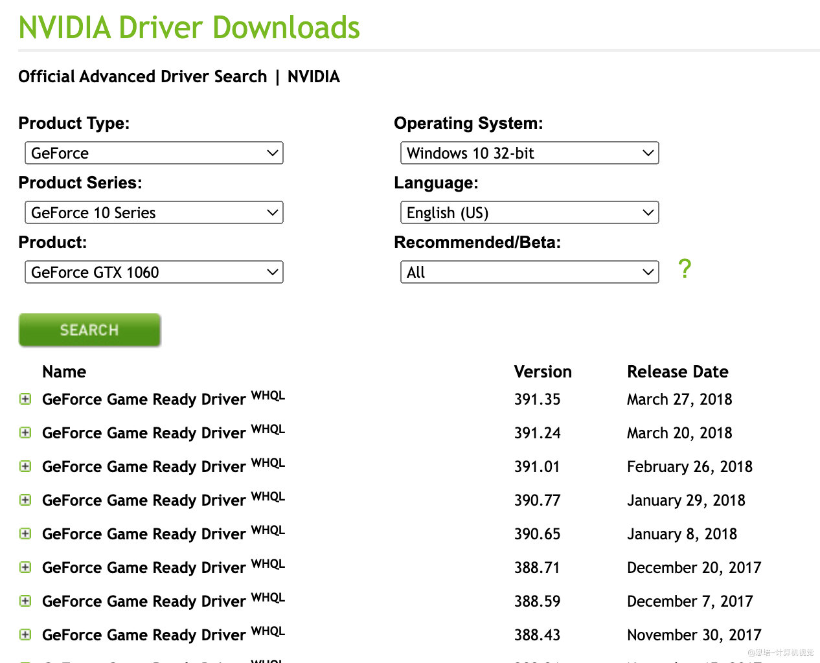The width and height of the screenshot is (820, 663).
Task: Expand driver row version 390.77
Action: (x=25, y=500)
